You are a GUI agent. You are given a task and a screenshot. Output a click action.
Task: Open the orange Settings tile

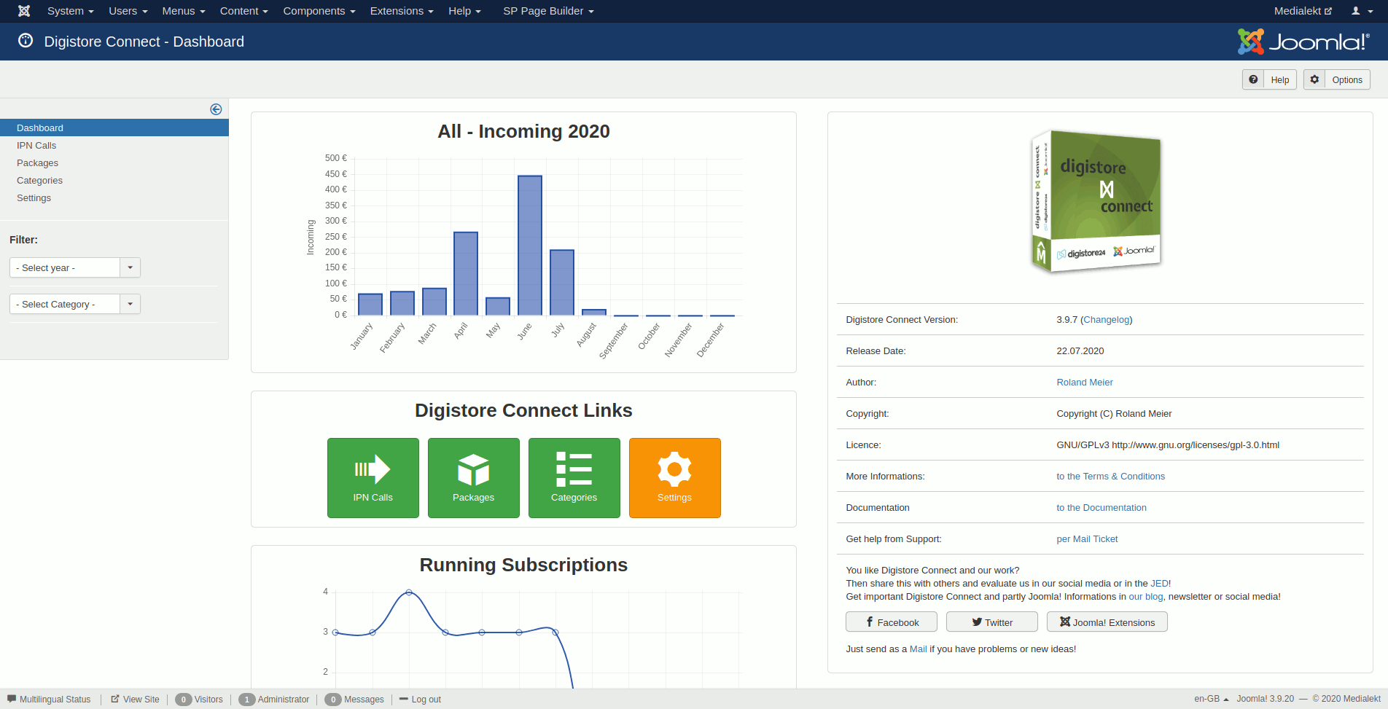[675, 478]
